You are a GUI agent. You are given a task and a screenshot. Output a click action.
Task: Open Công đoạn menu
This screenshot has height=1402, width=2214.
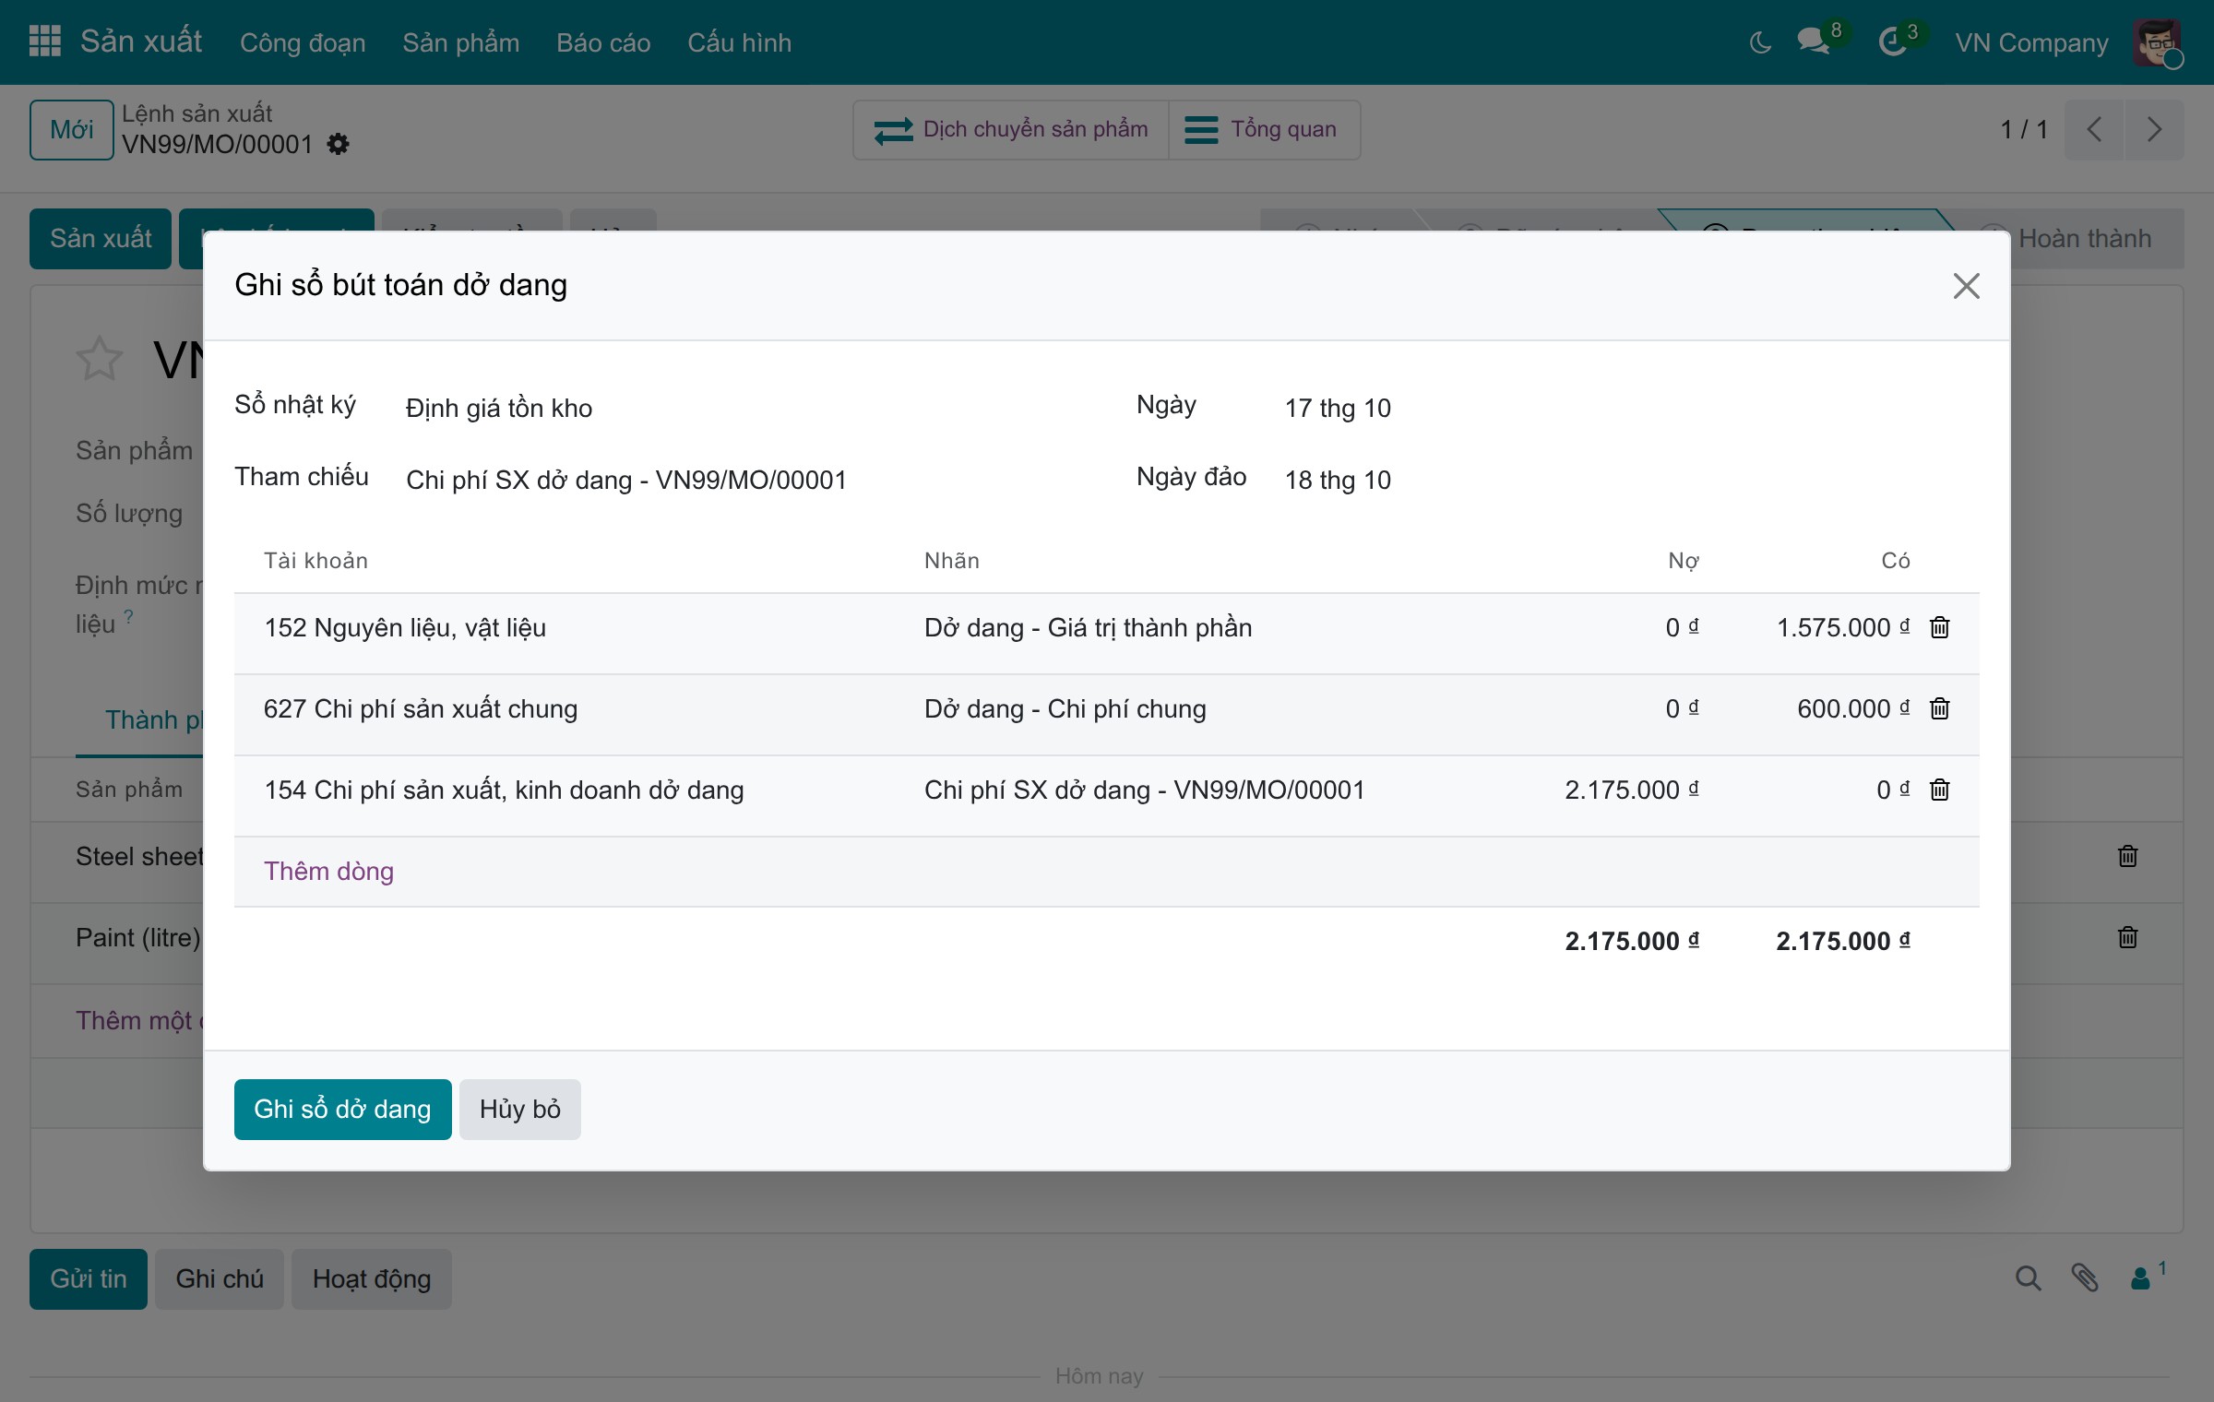(x=303, y=42)
